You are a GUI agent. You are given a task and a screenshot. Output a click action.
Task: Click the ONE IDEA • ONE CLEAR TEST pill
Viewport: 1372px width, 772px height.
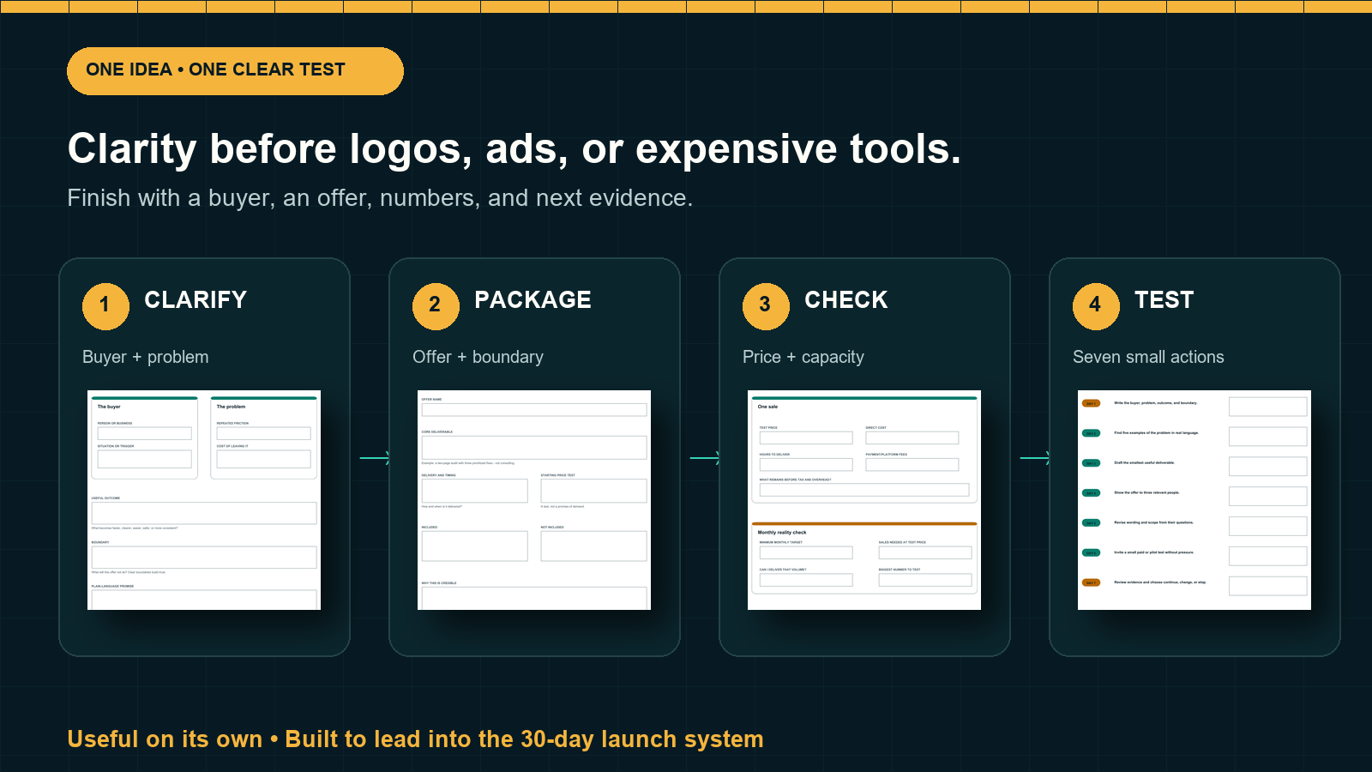pyautogui.click(x=235, y=70)
